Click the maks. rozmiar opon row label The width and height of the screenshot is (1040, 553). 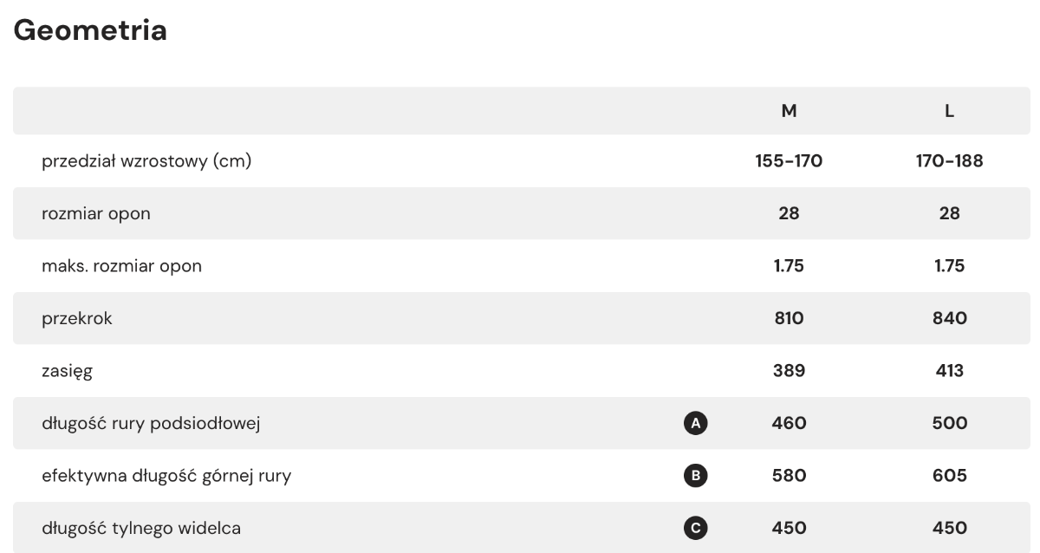tap(121, 266)
